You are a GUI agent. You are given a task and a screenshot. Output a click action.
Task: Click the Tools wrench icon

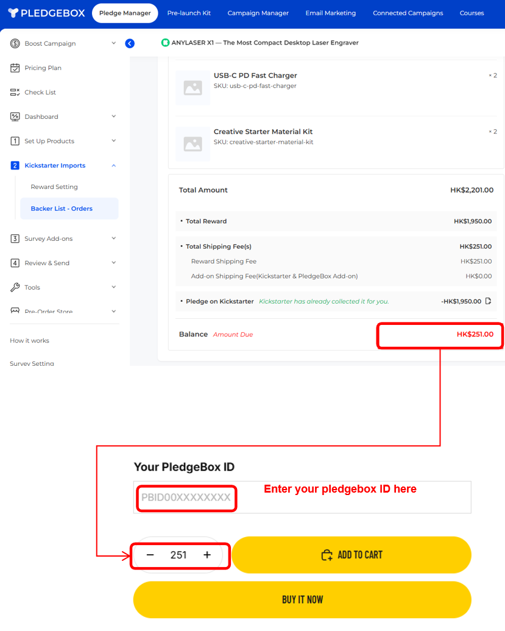coord(15,287)
